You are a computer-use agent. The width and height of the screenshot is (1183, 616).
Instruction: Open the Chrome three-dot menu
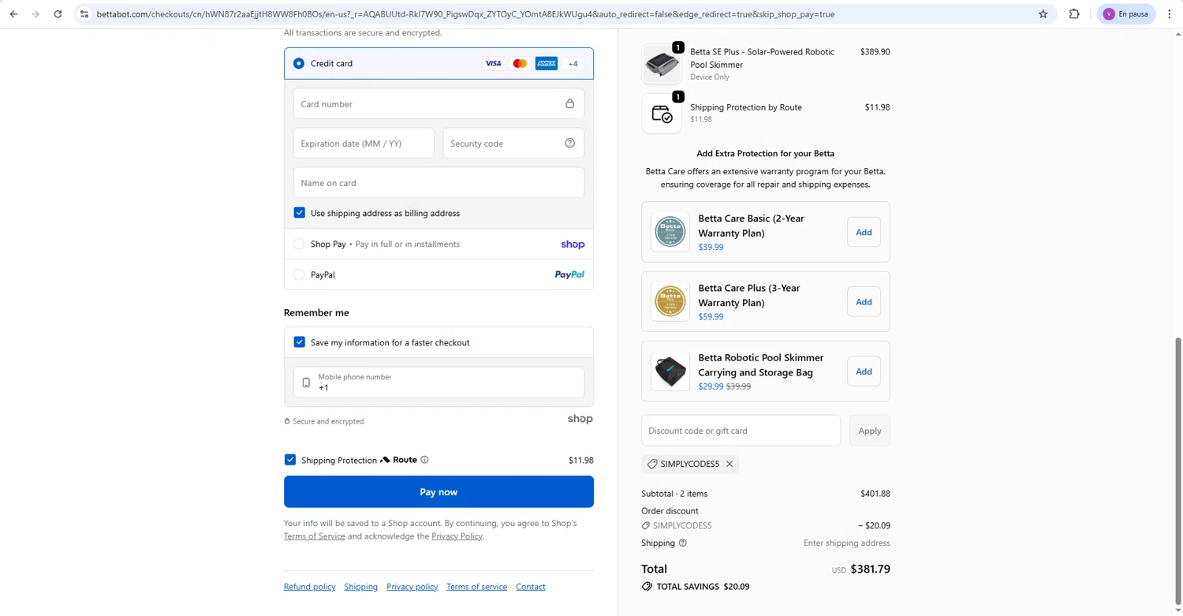pyautogui.click(x=1170, y=14)
